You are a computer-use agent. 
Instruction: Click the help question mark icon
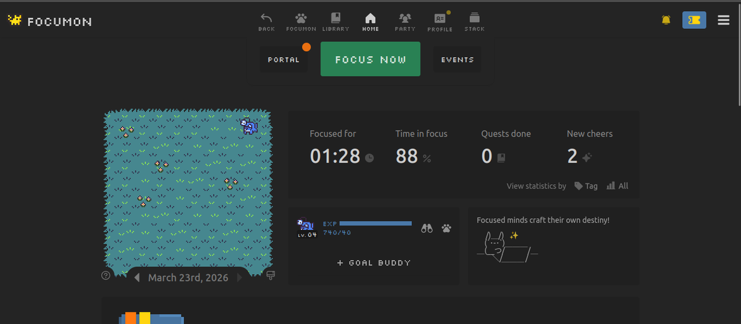tap(106, 275)
